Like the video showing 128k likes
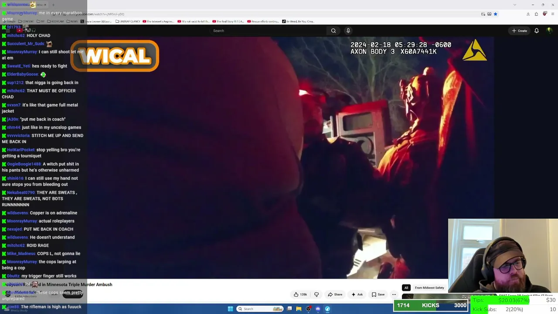Viewport: 558px width, 314px height. [301, 294]
